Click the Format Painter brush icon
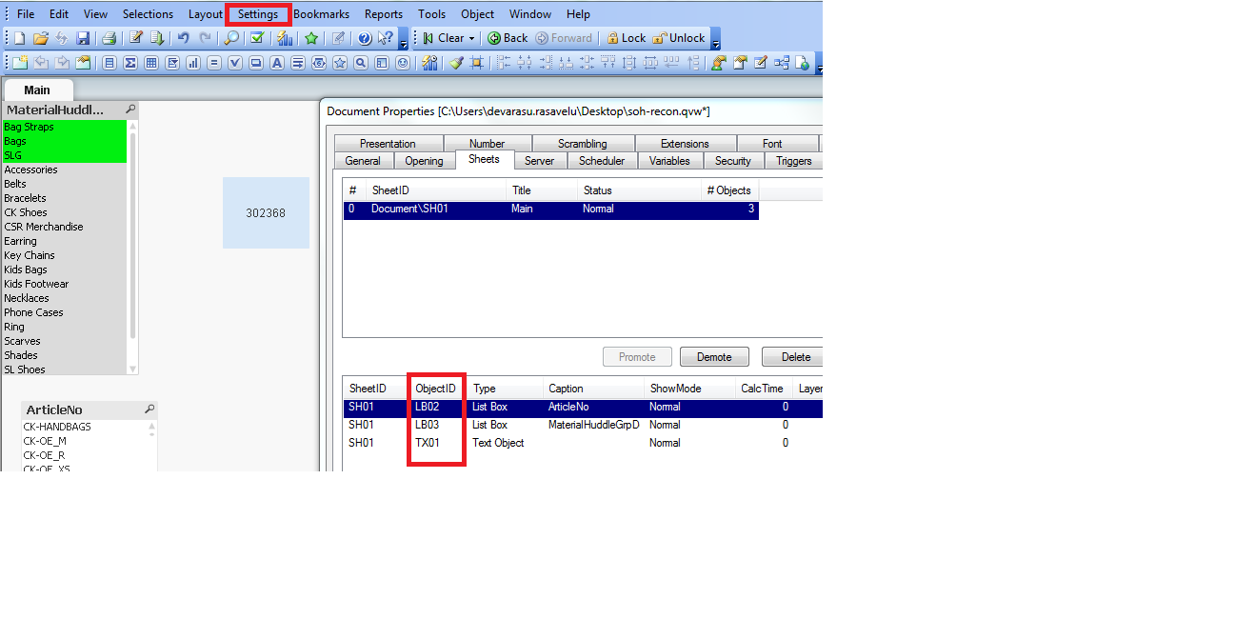 click(456, 63)
